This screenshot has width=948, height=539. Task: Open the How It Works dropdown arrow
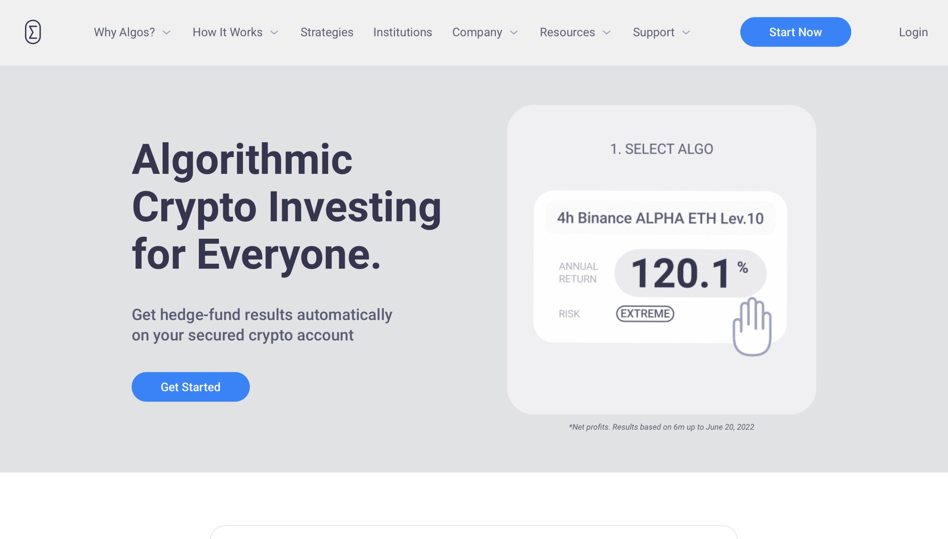pyautogui.click(x=274, y=33)
